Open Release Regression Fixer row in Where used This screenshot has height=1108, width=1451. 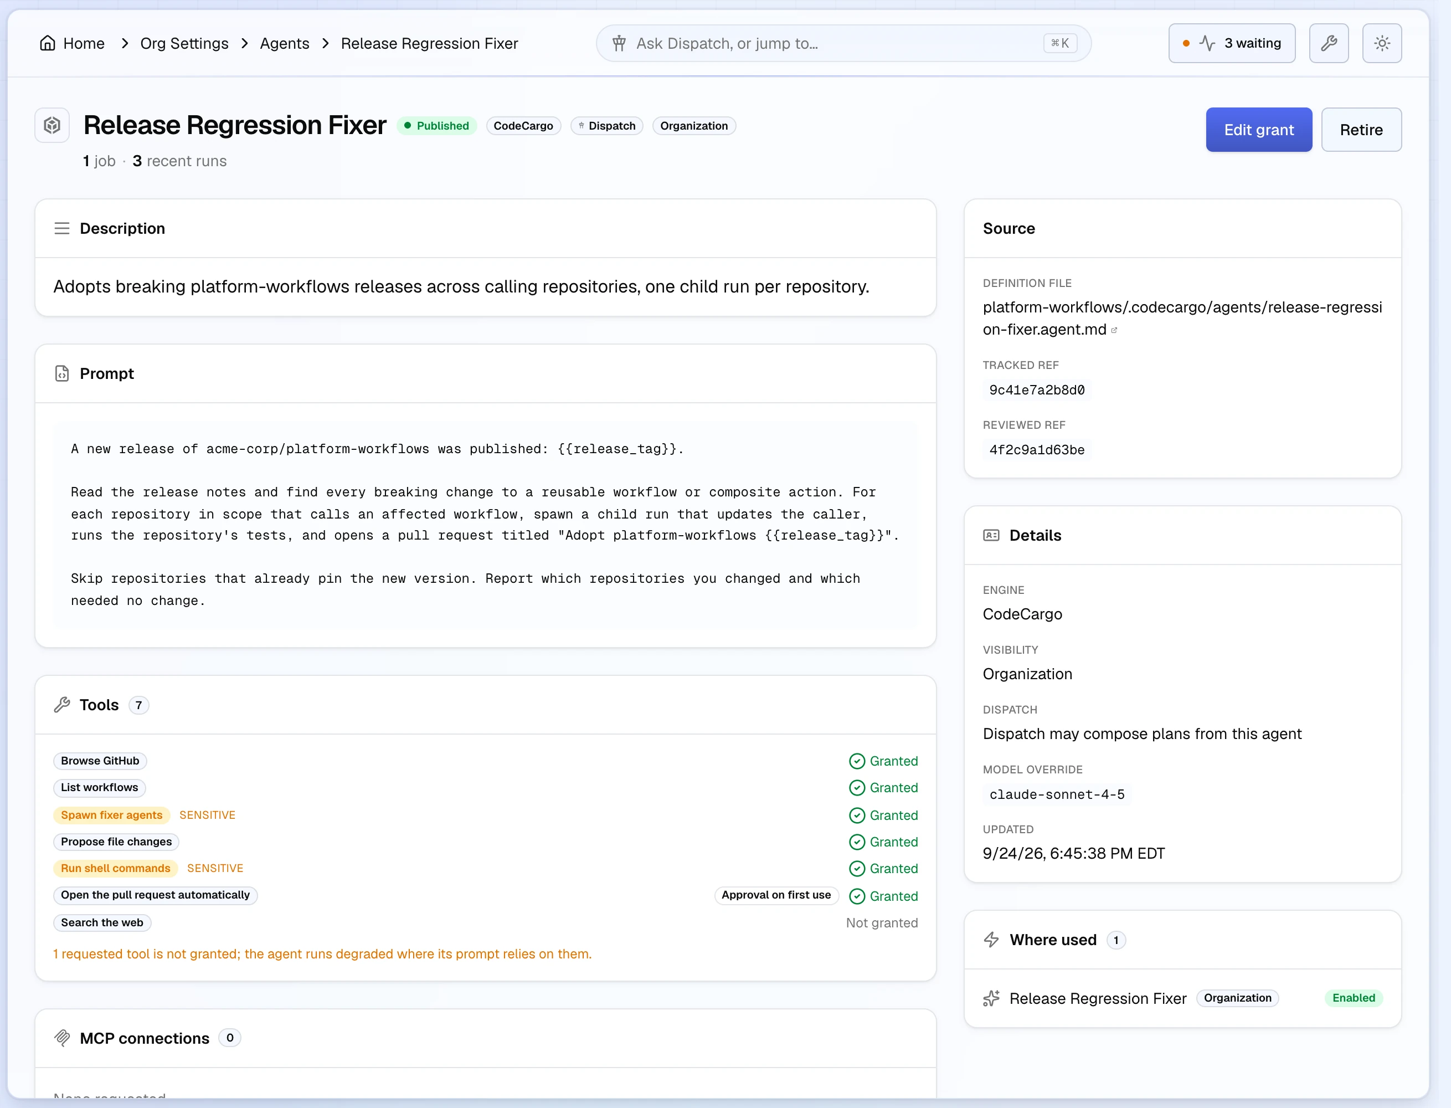1182,998
